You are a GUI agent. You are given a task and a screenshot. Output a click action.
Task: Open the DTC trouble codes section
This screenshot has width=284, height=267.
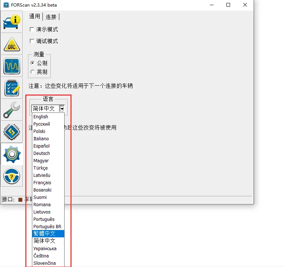coord(12,44)
